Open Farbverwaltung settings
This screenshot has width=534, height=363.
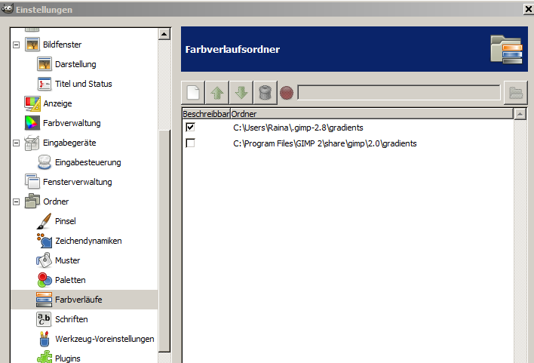[x=72, y=123]
